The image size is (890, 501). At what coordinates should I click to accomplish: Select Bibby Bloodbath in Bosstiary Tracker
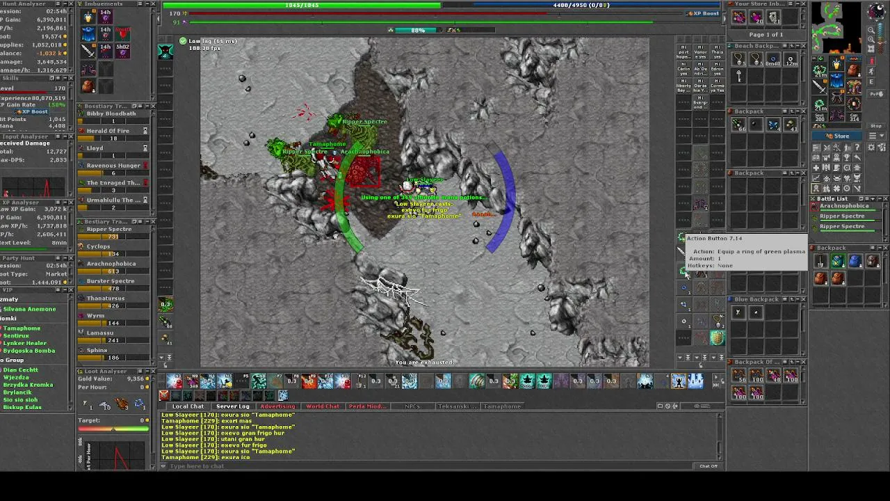coord(114,116)
